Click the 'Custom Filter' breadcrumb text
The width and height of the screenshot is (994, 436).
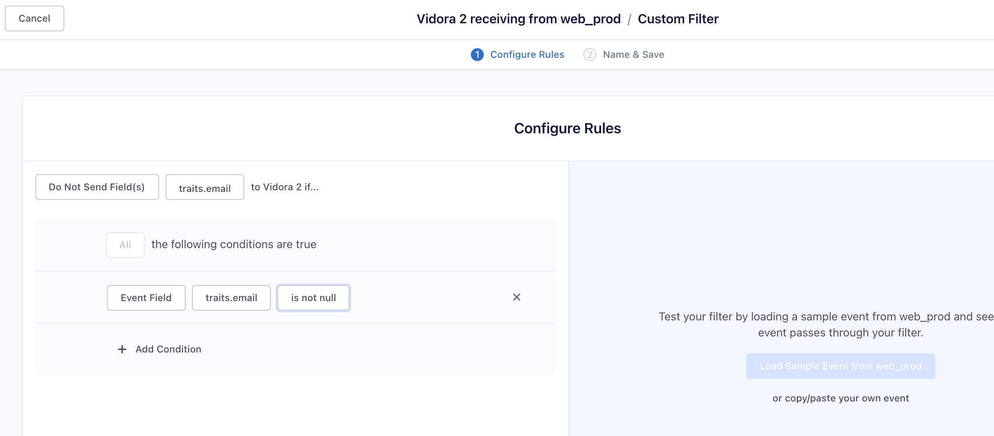pos(678,19)
